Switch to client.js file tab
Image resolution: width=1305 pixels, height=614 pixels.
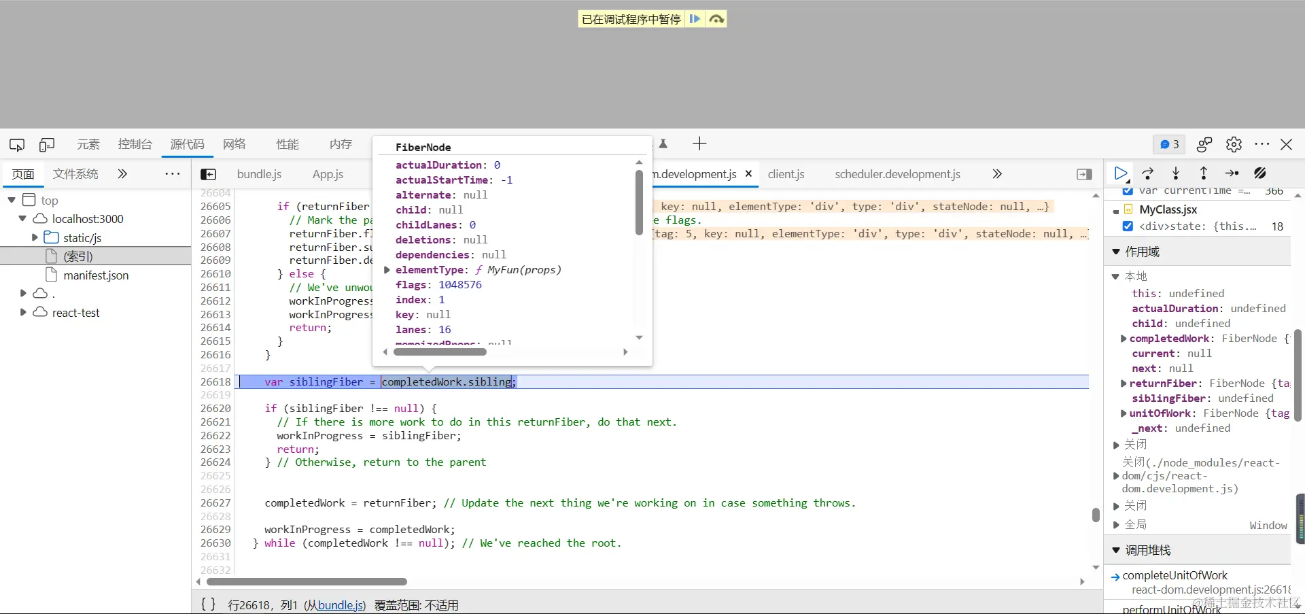click(x=786, y=174)
